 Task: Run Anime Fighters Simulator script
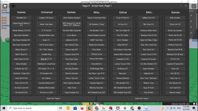click(x=71, y=18)
